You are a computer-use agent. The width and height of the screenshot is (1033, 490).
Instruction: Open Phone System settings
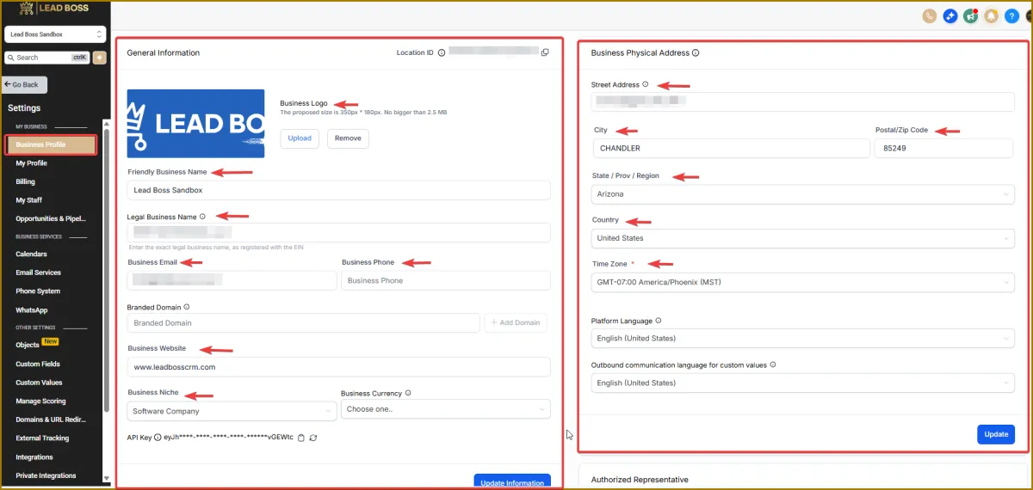click(x=38, y=291)
